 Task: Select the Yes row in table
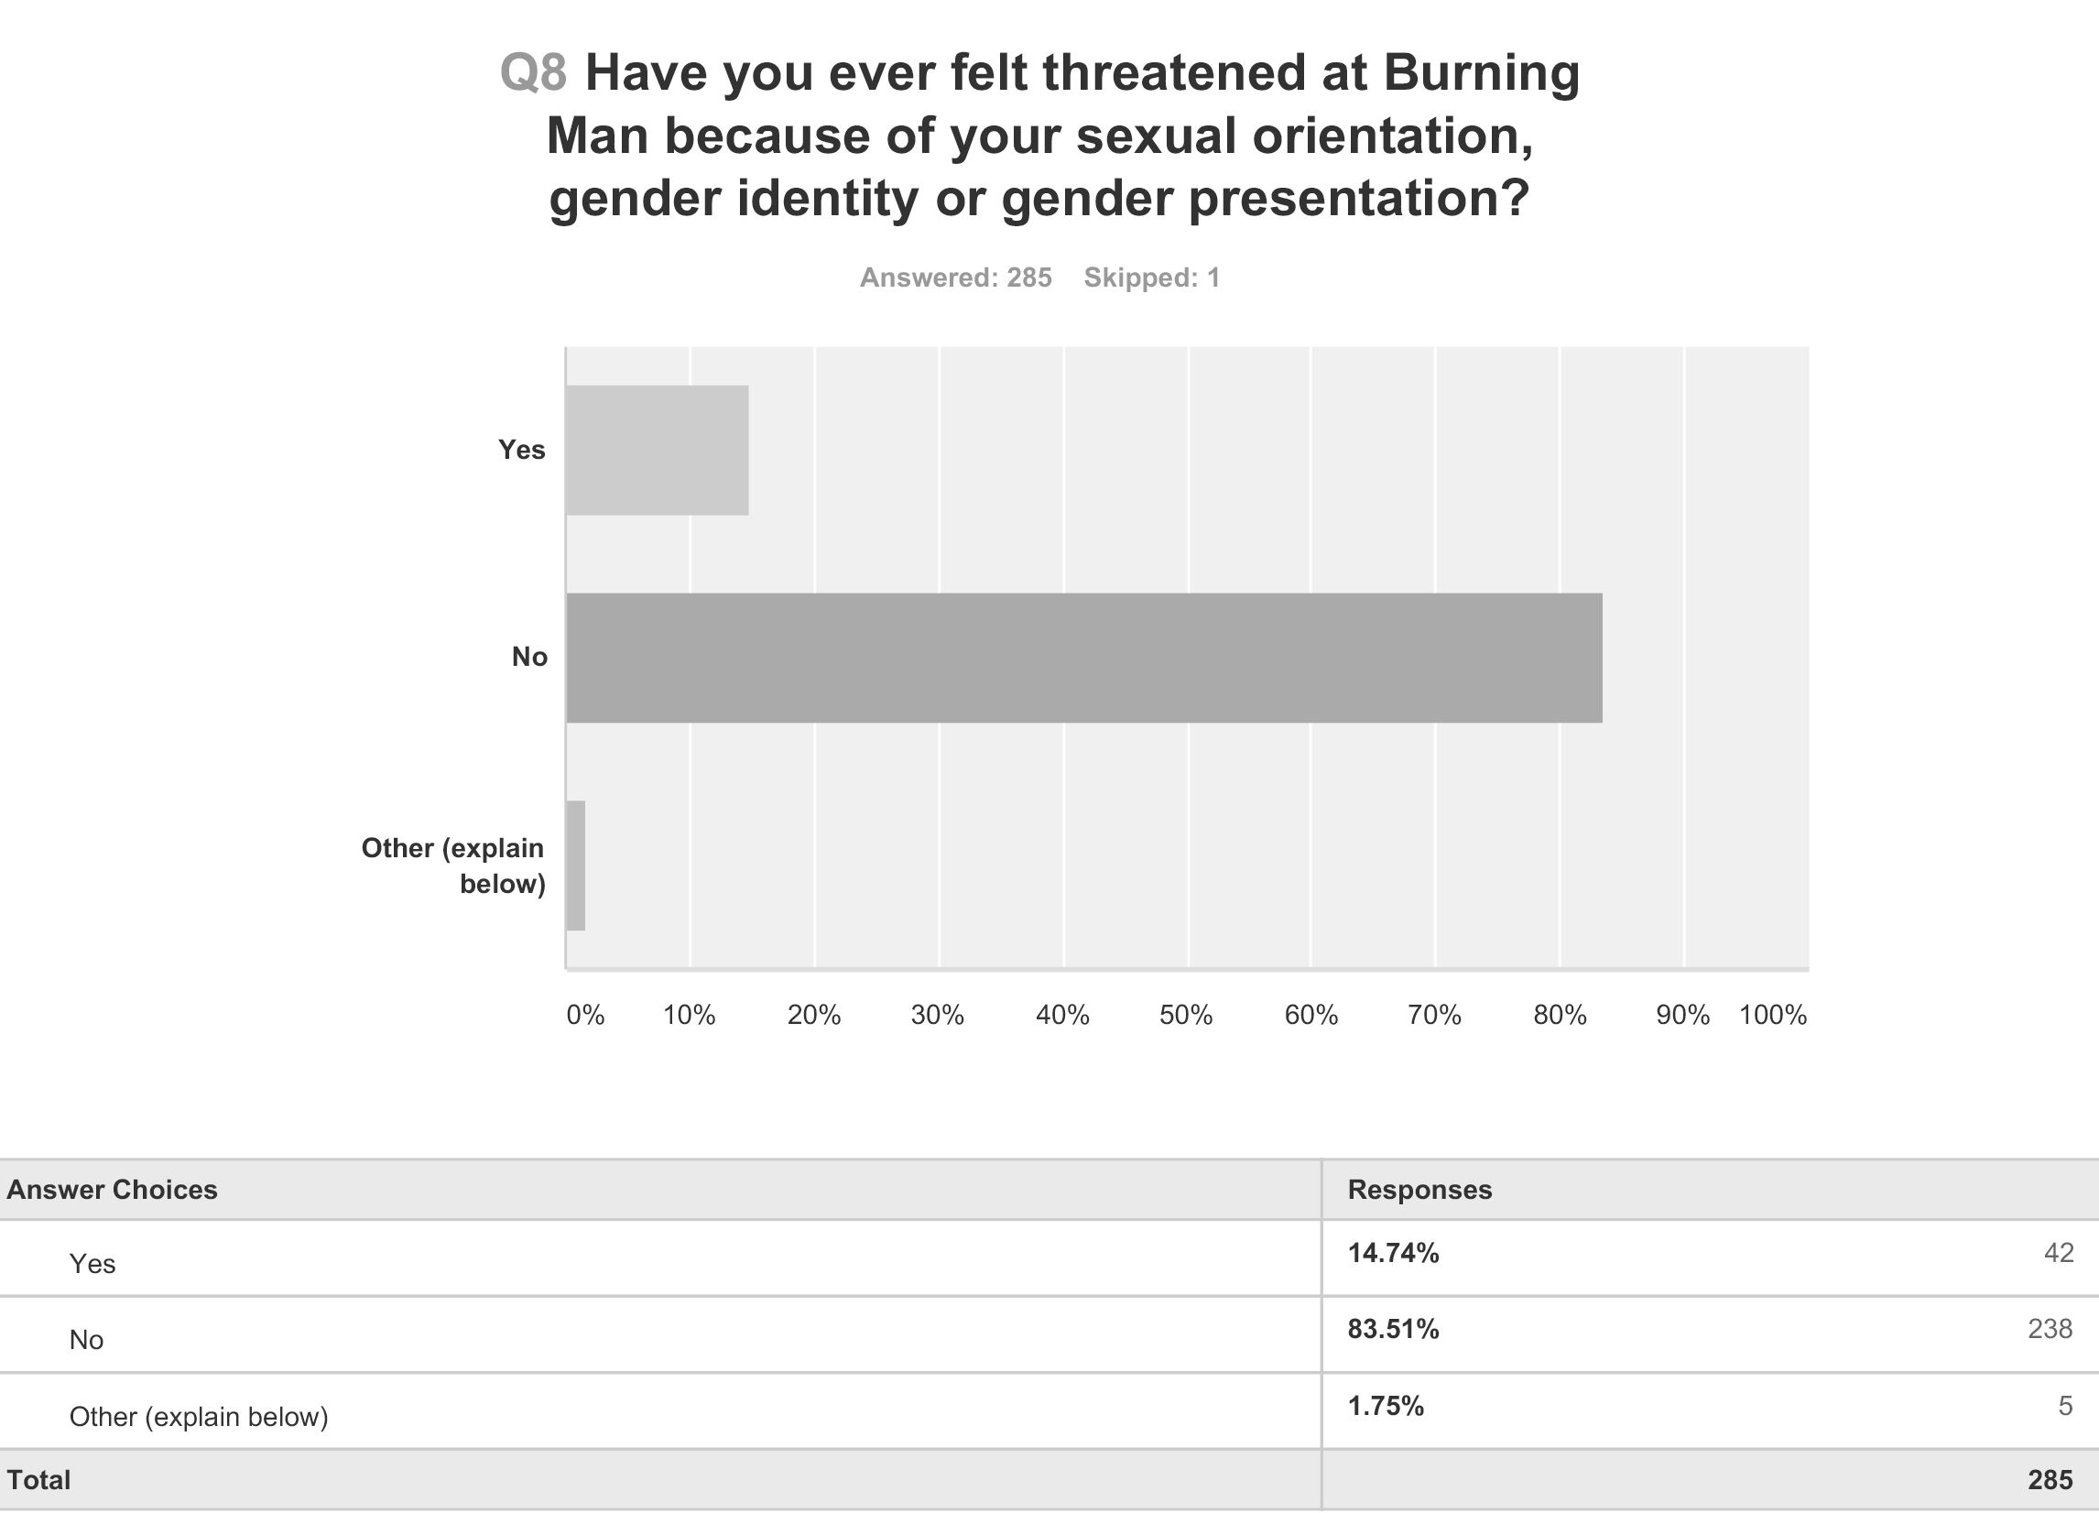[1049, 1258]
